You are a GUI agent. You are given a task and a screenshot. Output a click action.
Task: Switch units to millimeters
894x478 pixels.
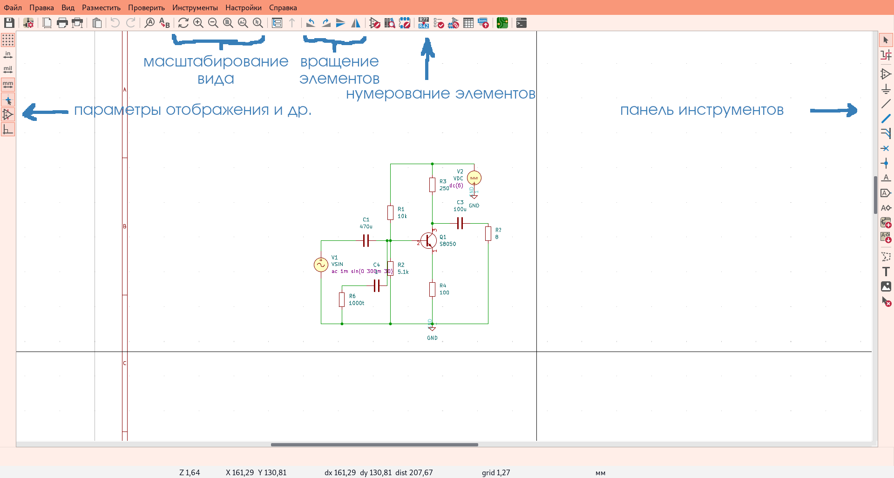(8, 85)
